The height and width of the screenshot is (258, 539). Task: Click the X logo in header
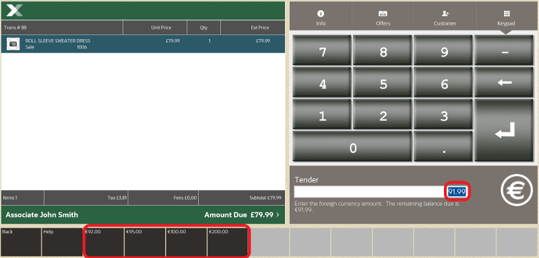click(14, 11)
